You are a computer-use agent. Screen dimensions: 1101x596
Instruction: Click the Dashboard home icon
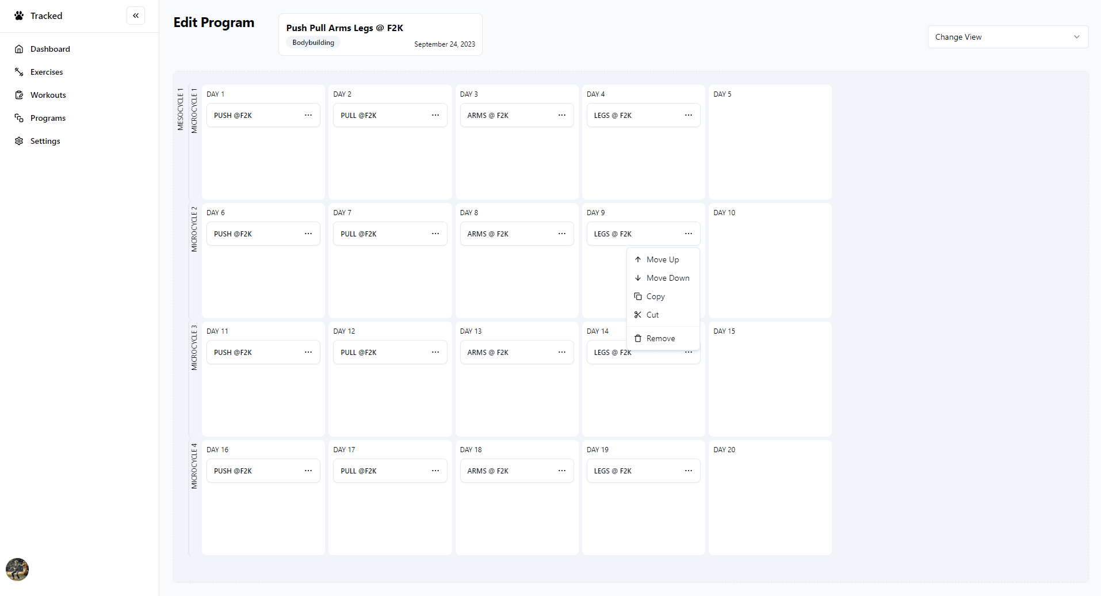pyautogui.click(x=19, y=49)
